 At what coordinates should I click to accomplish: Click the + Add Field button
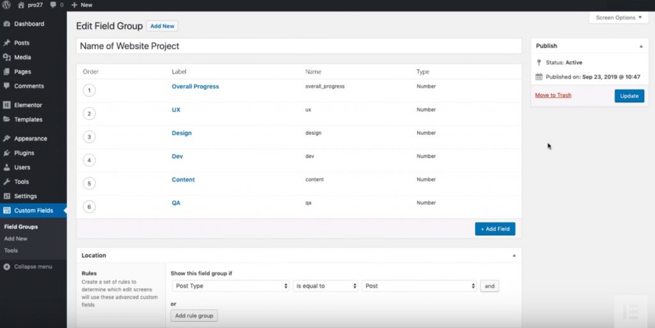pyautogui.click(x=494, y=229)
